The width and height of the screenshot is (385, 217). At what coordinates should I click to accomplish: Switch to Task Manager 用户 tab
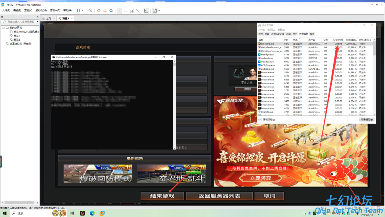click(295, 34)
